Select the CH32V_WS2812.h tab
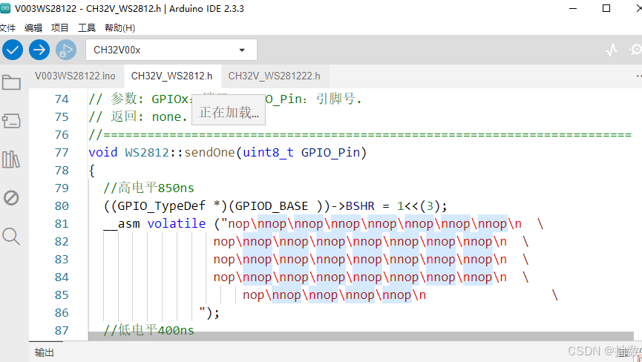 pyautogui.click(x=172, y=76)
